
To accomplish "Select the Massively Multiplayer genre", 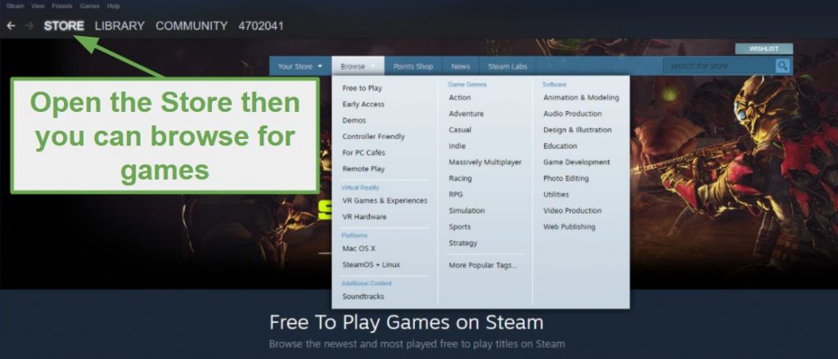I will coord(484,162).
